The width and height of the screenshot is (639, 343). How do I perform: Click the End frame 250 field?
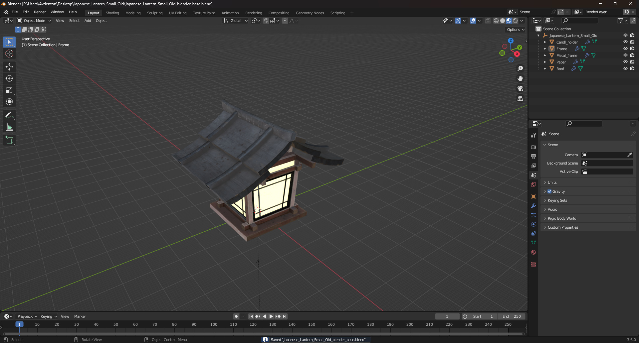pos(512,316)
